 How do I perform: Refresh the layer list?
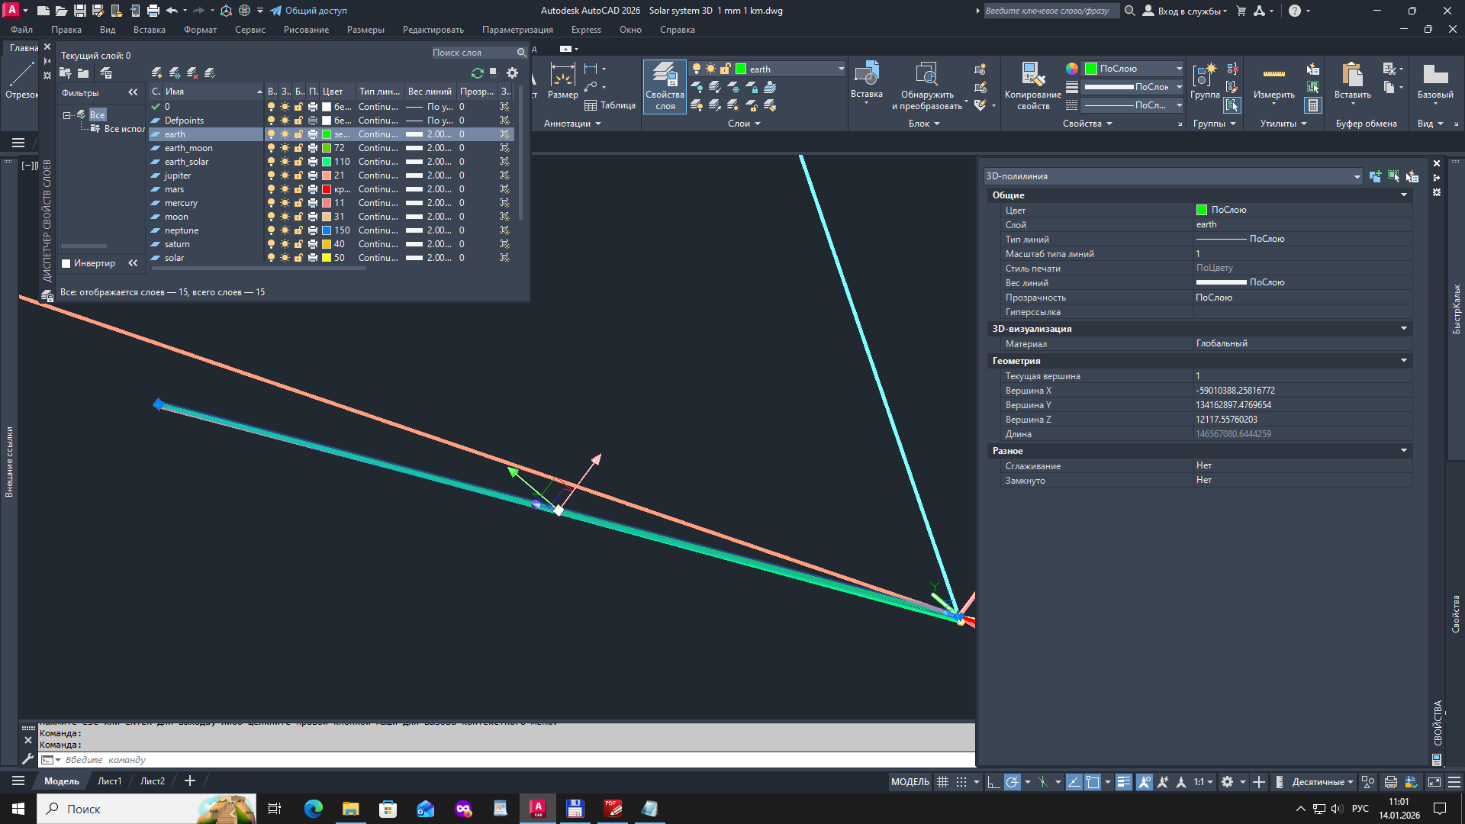tap(478, 73)
